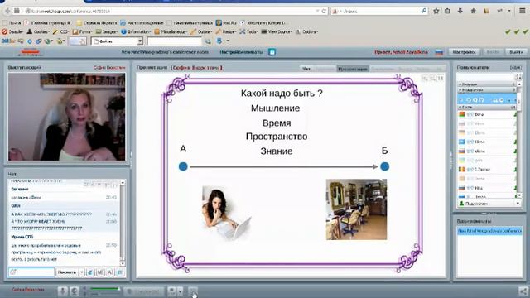Adjust the small slider under the volume slider
This screenshot has height=298, width=530.
[104, 294]
